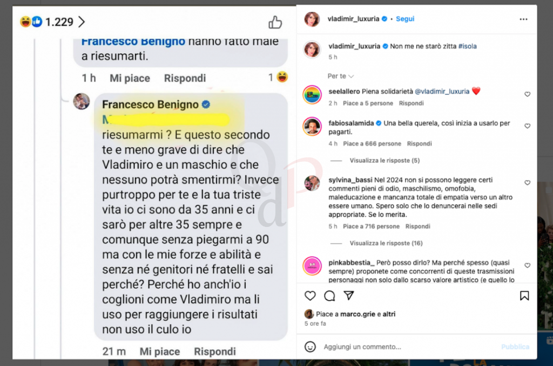553x366 pixels.
Task: Like seelallero's comment heart
Action: coord(527,94)
